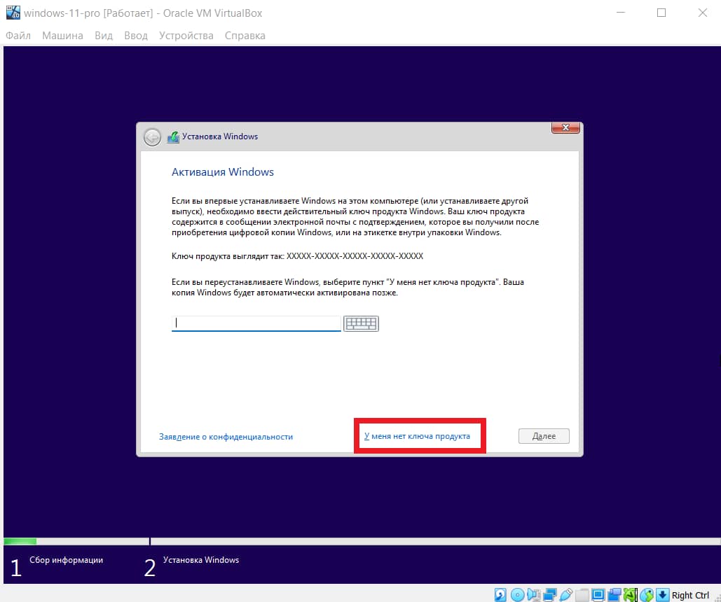Focus the product key input field
Image resolution: width=721 pixels, height=602 pixels.
pos(256,323)
